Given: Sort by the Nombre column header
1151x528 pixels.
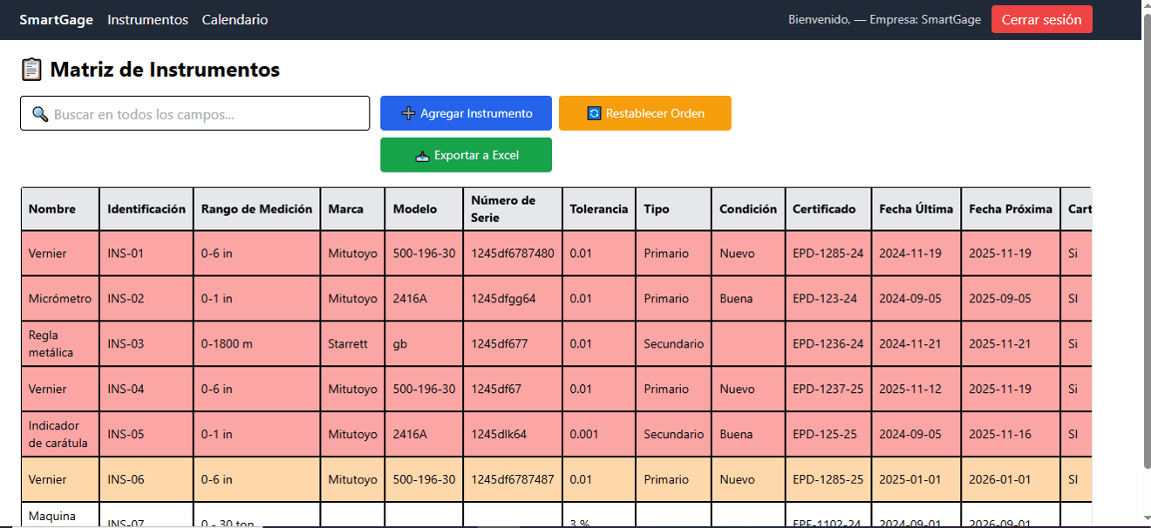Looking at the screenshot, I should click(52, 209).
